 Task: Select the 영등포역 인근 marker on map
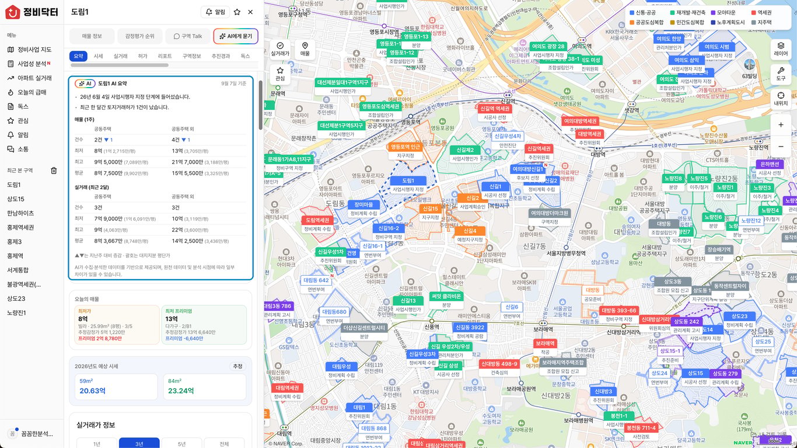pyautogui.click(x=406, y=151)
